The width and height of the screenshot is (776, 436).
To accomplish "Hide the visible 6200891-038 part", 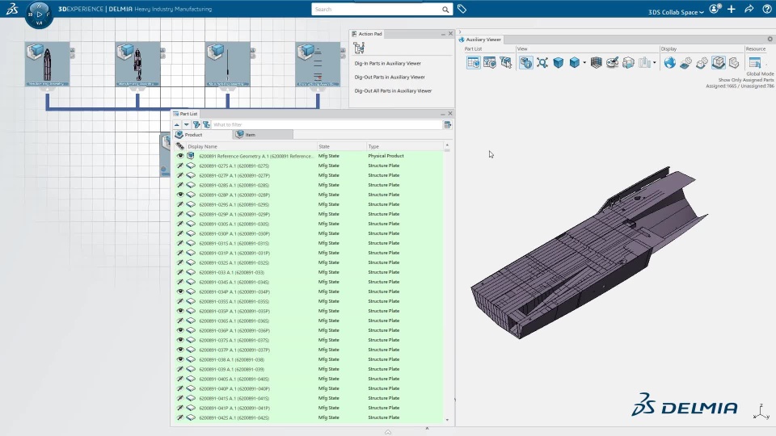I will (x=180, y=359).
